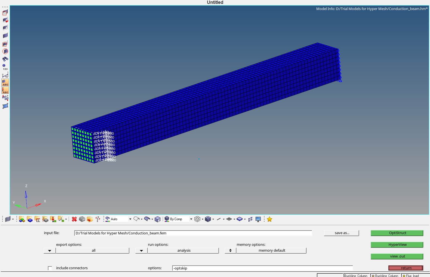
Task: Click the green OptiStruct button
Action: [397, 233]
